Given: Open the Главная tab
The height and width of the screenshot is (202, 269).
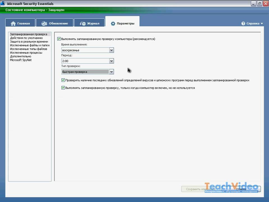Looking at the screenshot, I should click(20, 23).
